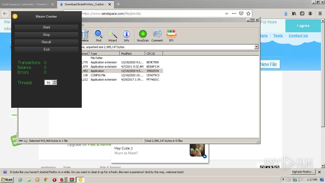Sort by the CRC32 column header
Screen dimensions: 325x183
[154, 54]
